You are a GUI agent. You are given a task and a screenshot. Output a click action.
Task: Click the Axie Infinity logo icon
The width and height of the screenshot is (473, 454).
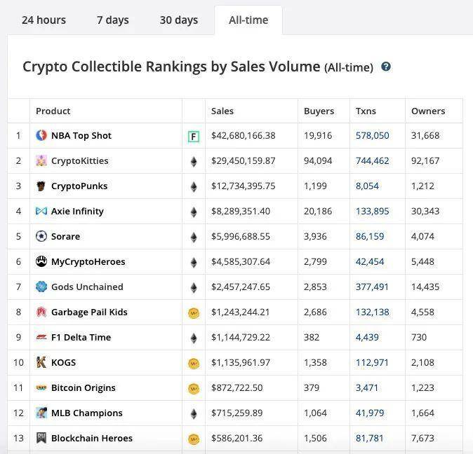coord(41,211)
